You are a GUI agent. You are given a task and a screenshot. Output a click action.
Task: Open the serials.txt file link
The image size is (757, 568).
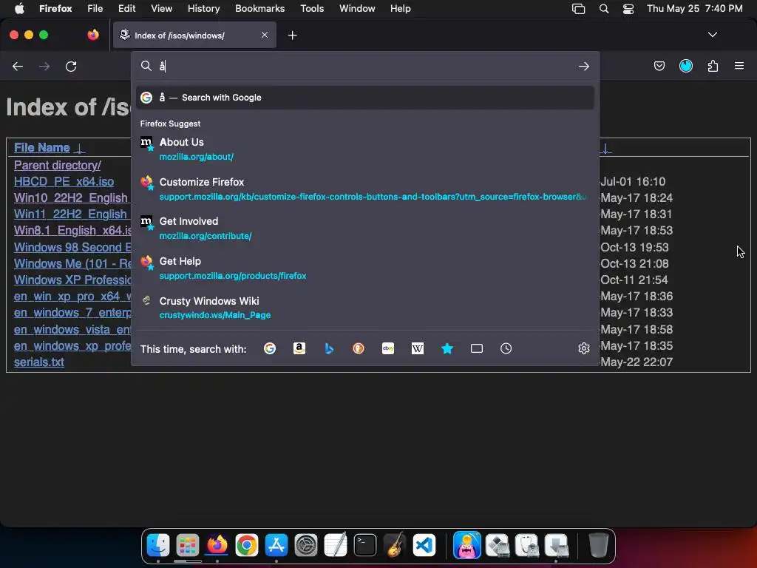[39, 362]
